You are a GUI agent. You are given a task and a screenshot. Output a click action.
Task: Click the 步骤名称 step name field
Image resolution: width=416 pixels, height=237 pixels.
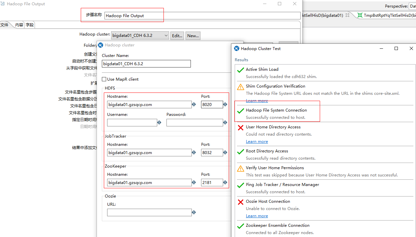[x=202, y=15]
